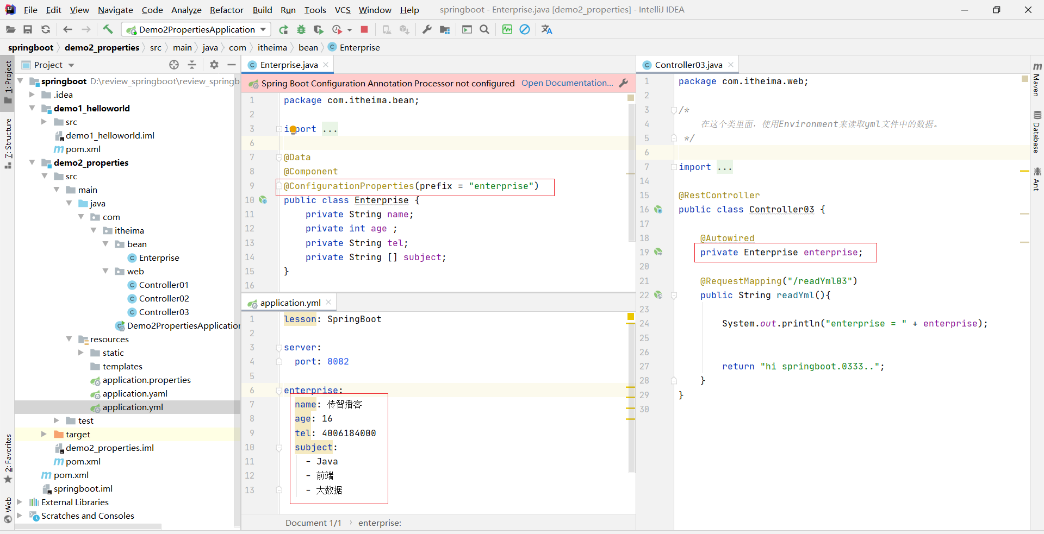The image size is (1044, 534).
Task: Click the locate file icon in Project panel
Action: 174,65
